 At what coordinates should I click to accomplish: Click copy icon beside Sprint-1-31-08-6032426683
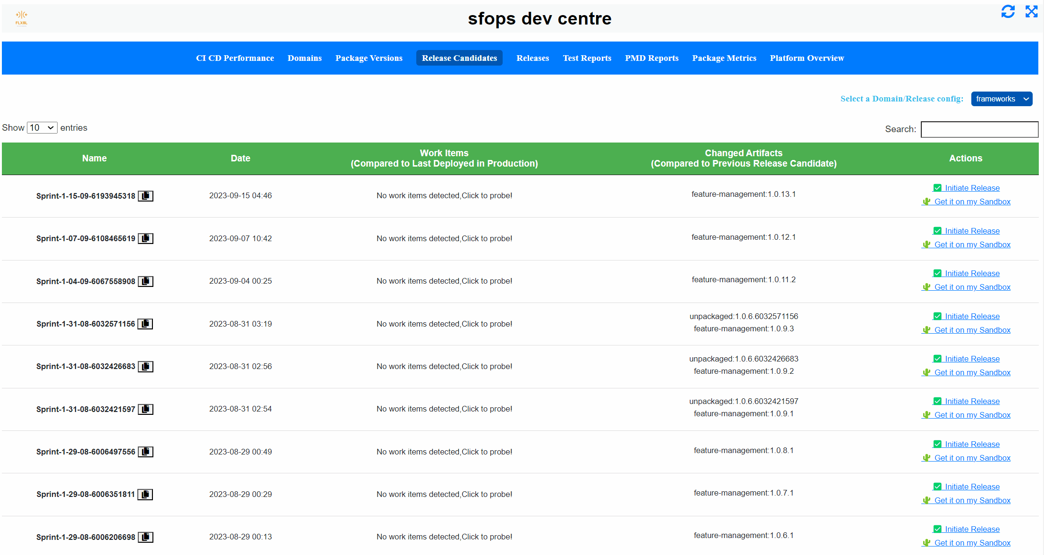pyautogui.click(x=145, y=367)
